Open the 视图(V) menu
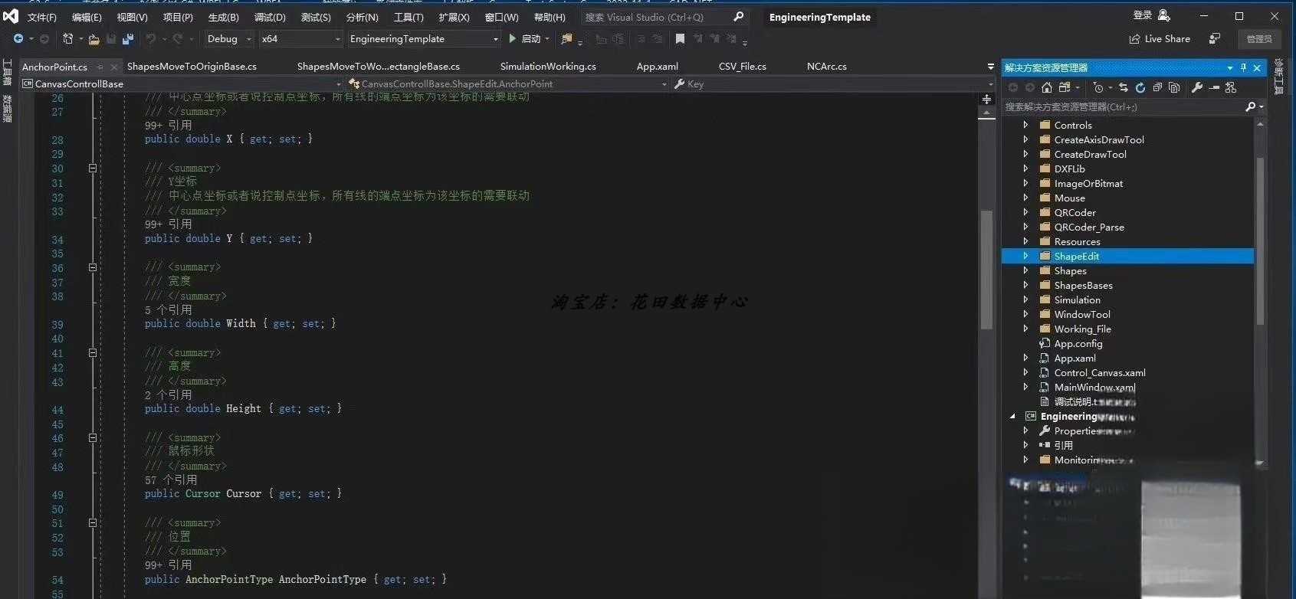 pyautogui.click(x=132, y=17)
